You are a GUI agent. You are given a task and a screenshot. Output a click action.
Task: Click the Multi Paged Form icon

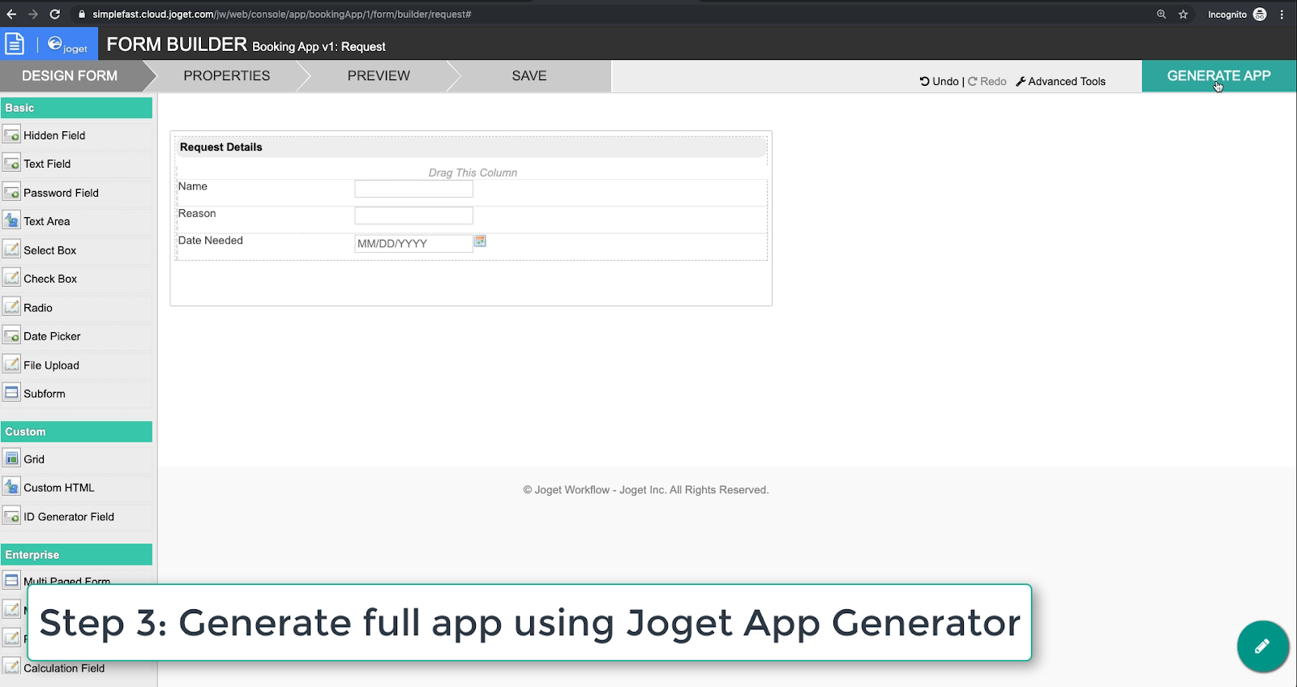point(11,580)
